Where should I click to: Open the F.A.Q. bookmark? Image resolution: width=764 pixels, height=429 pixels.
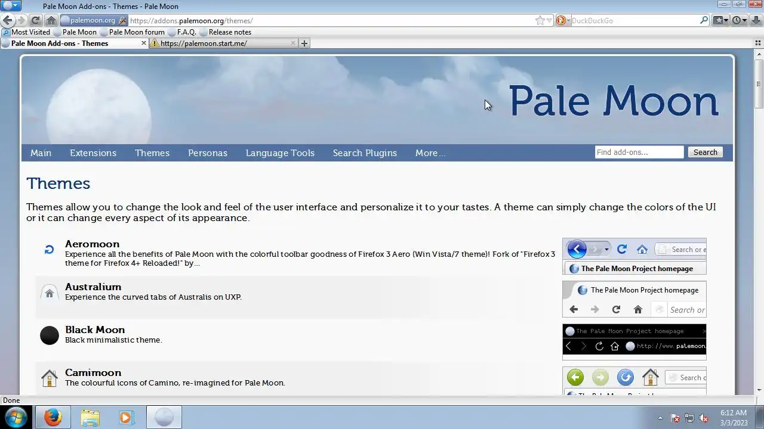[x=182, y=32]
